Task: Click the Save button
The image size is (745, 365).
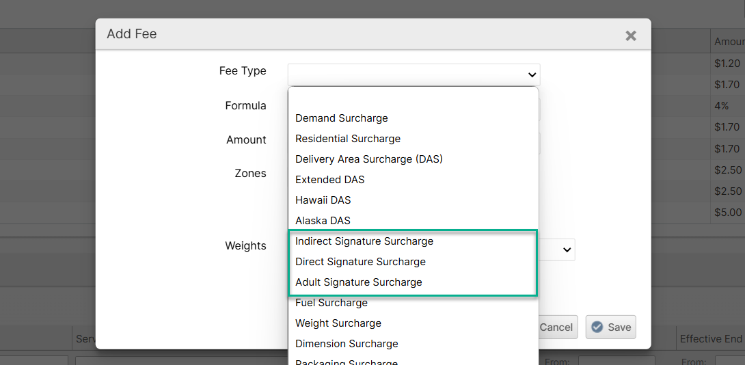Action: [611, 327]
